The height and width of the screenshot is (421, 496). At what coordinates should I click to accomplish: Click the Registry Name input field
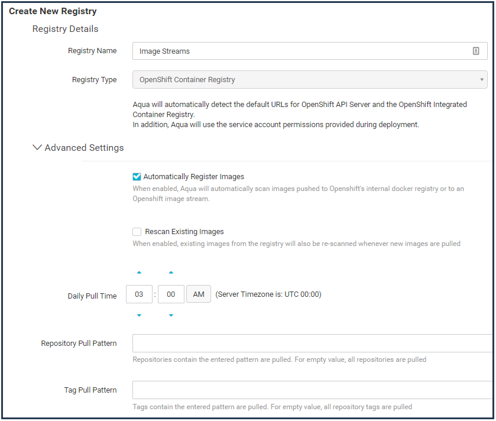point(310,51)
